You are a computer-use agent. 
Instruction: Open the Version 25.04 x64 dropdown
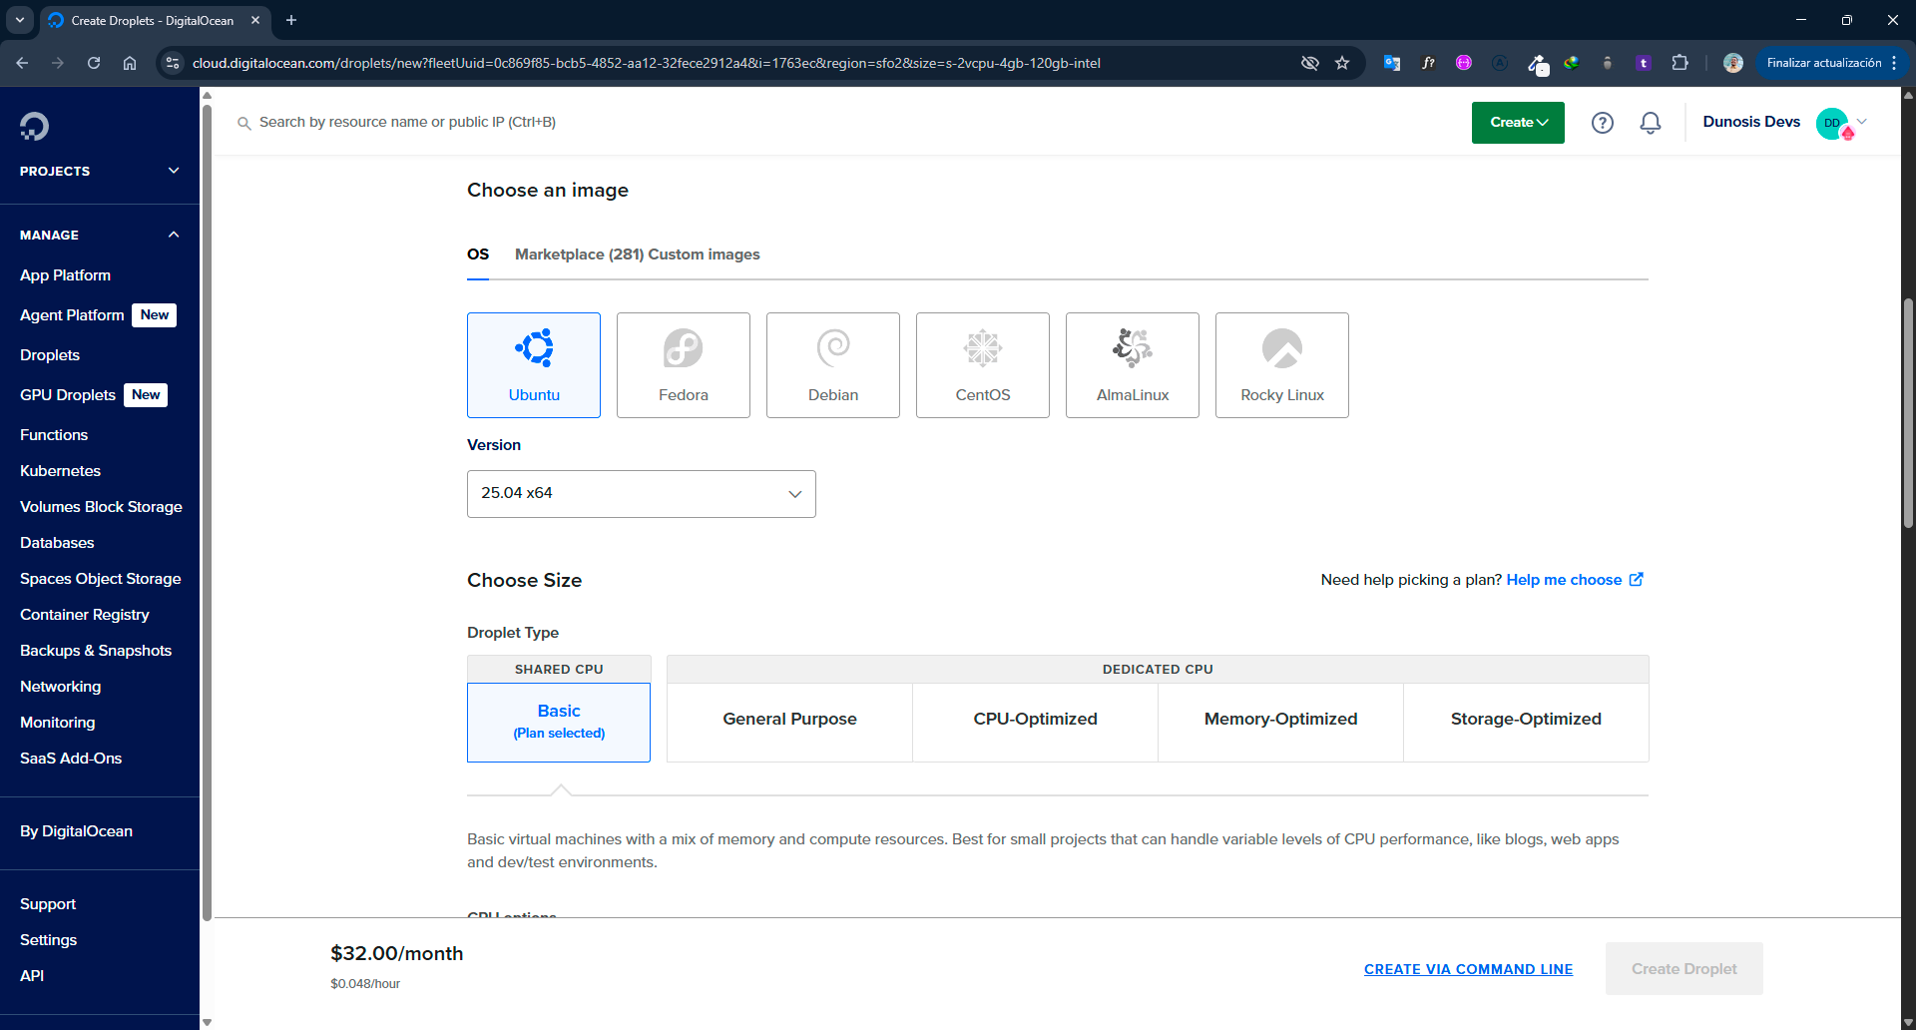pyautogui.click(x=641, y=494)
